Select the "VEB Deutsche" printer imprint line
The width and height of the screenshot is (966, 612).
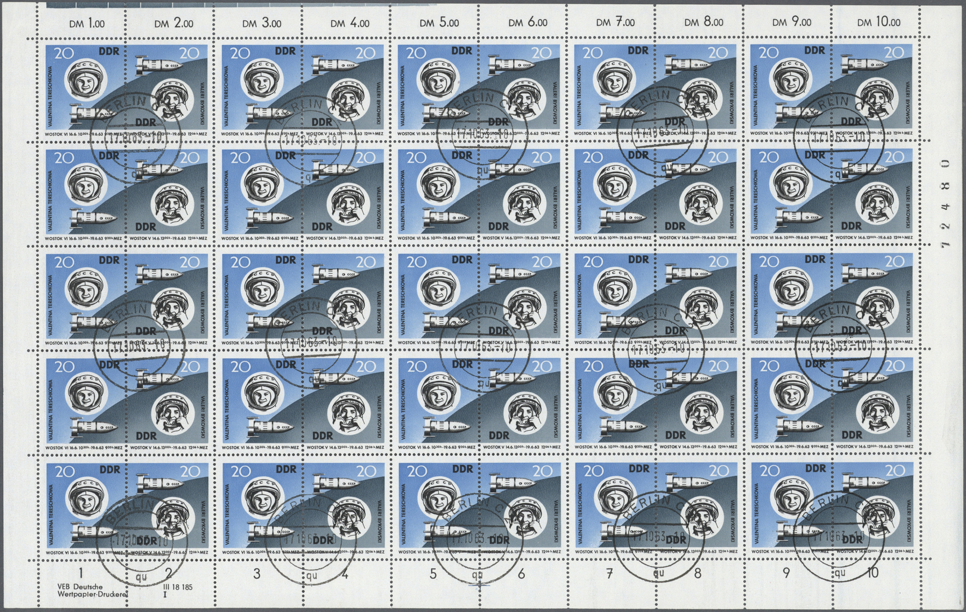pyautogui.click(x=80, y=587)
